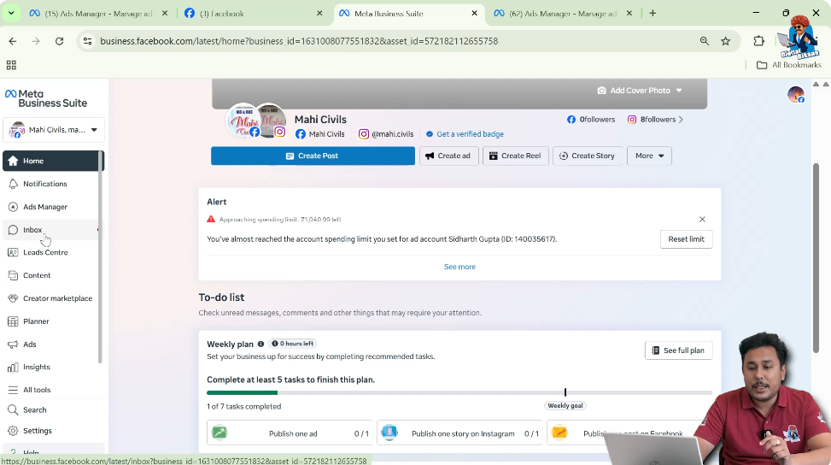
Task: Click the Weekly goal marker label
Action: [x=565, y=406]
